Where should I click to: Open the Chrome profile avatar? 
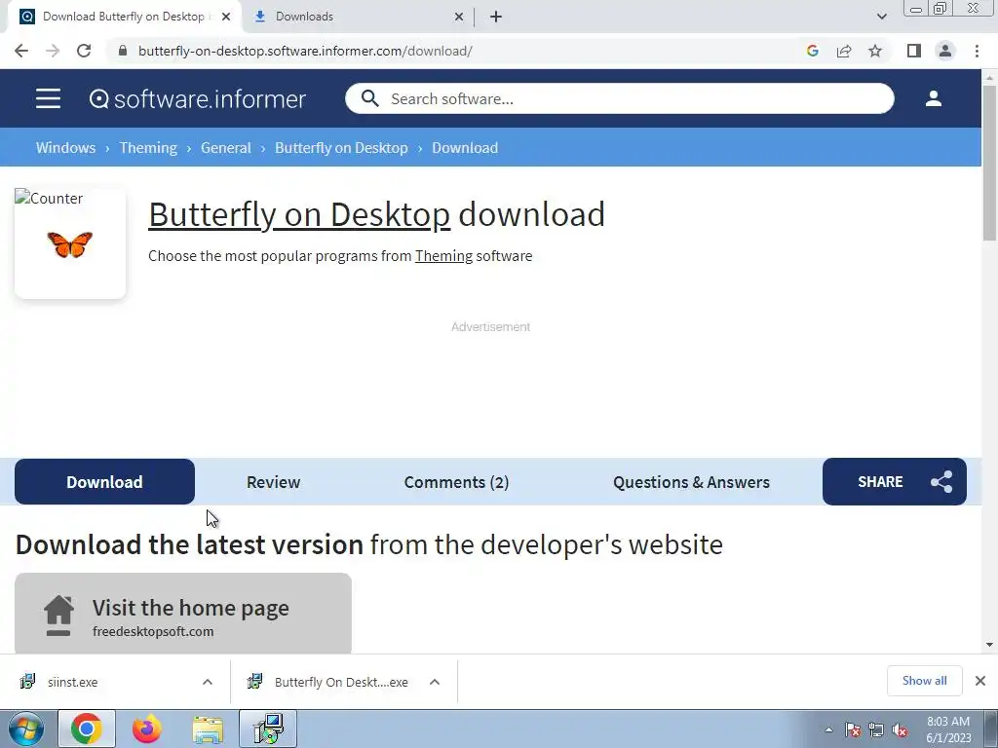pyautogui.click(x=945, y=51)
